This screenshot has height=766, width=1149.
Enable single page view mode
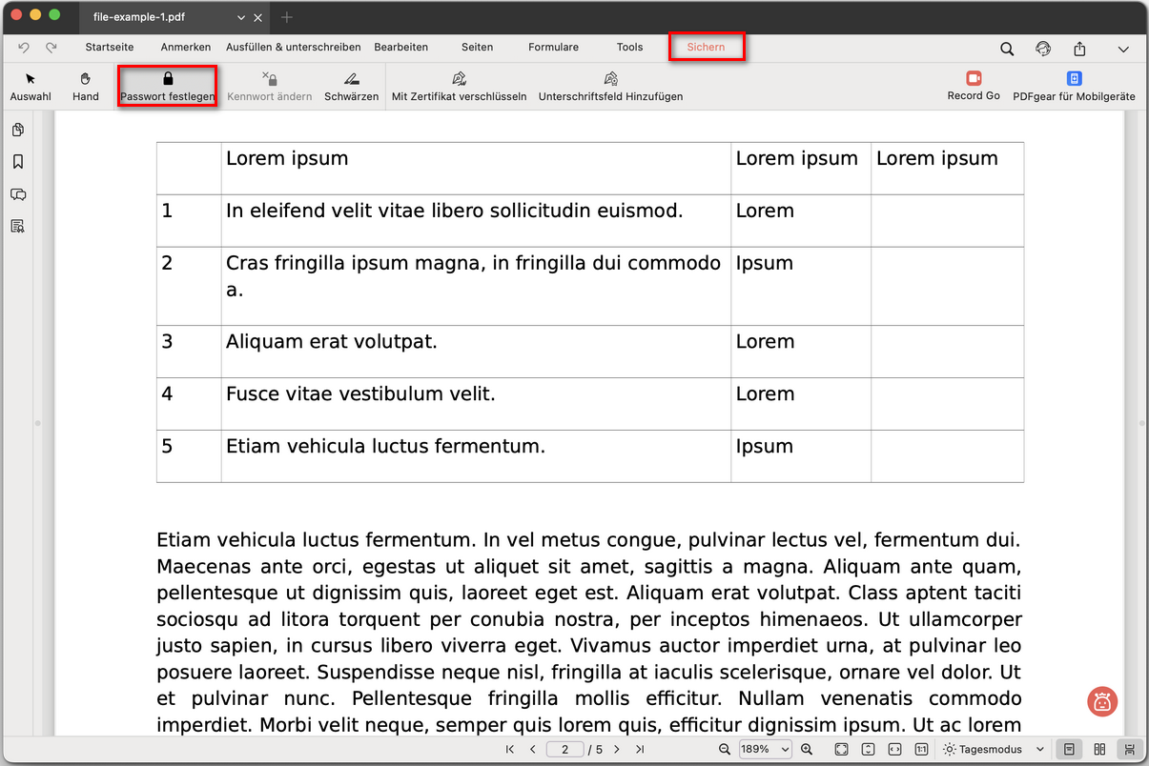point(1070,750)
